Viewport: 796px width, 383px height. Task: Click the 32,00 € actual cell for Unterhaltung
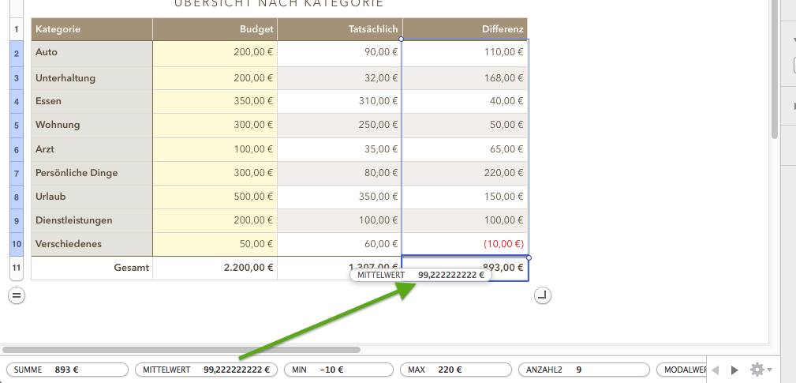340,78
